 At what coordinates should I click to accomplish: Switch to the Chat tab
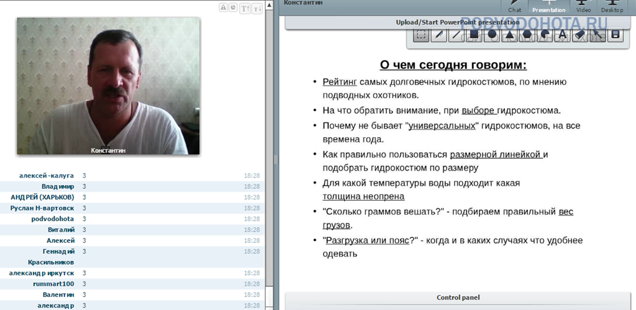[x=515, y=7]
